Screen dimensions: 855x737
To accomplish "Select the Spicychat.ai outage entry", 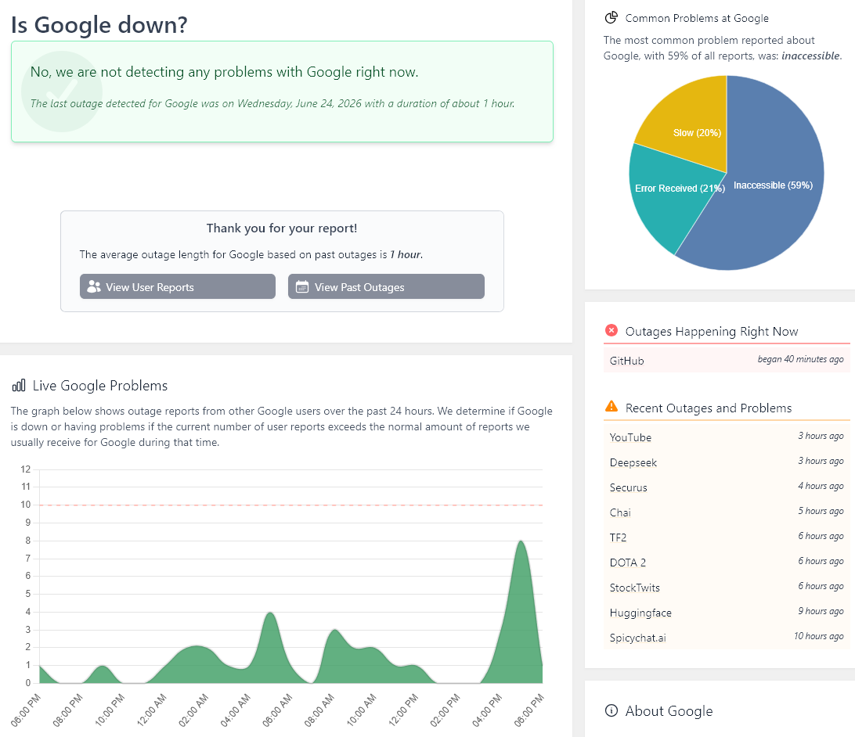I will pos(727,638).
